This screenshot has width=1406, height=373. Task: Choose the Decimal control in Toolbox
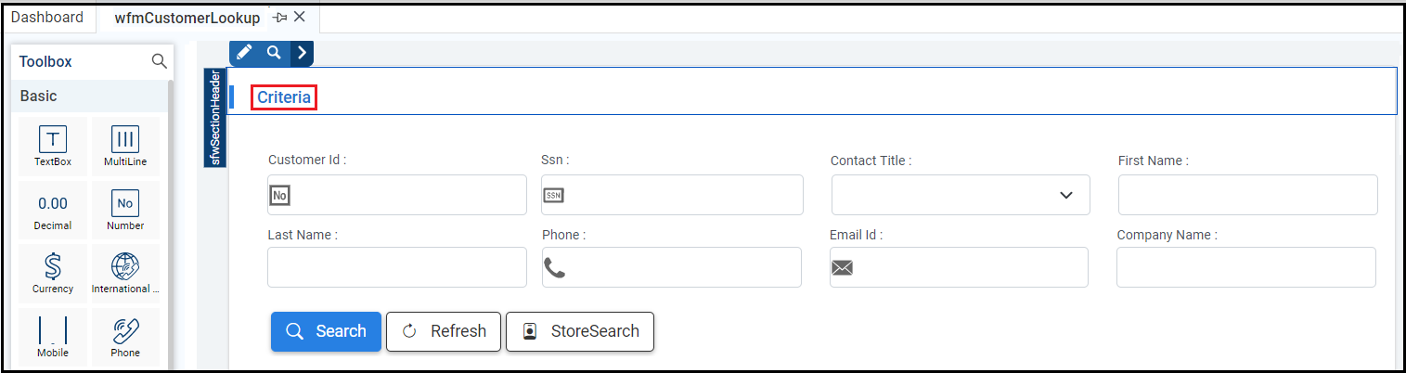pos(53,210)
